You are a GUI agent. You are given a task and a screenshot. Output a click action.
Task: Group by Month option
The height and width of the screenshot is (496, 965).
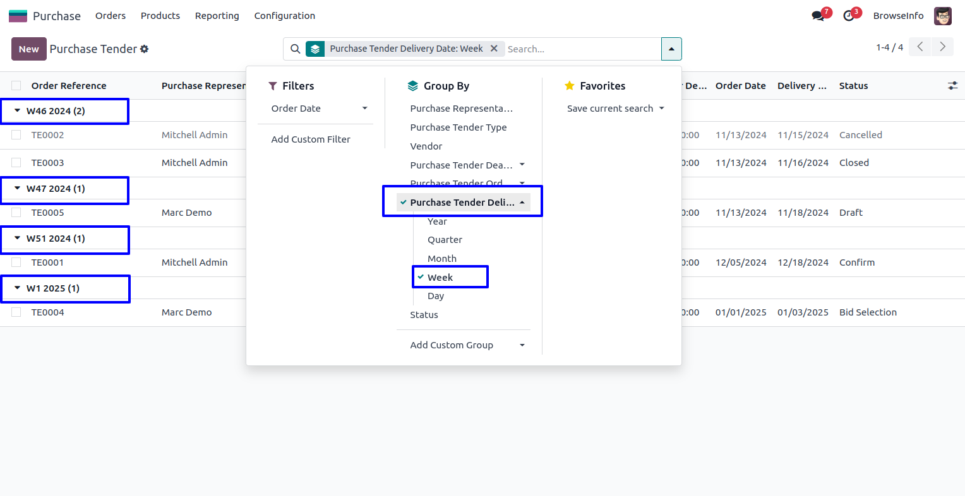click(x=442, y=259)
